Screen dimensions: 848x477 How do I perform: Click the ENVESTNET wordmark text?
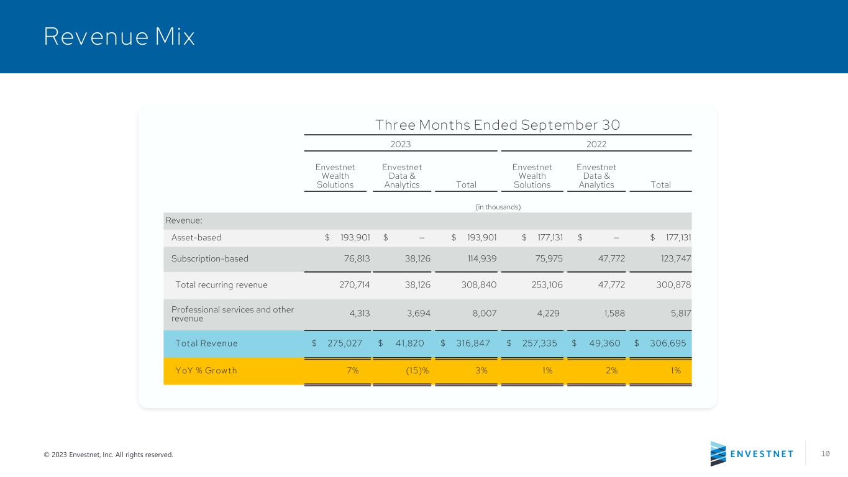pyautogui.click(x=762, y=454)
